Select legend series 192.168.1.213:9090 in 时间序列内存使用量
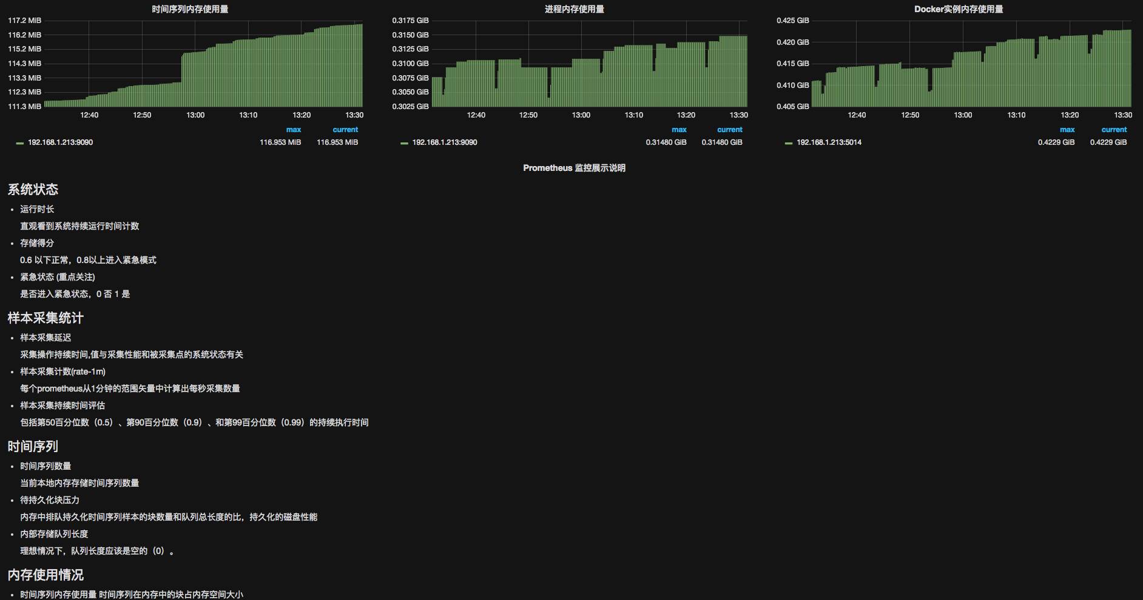 click(60, 142)
